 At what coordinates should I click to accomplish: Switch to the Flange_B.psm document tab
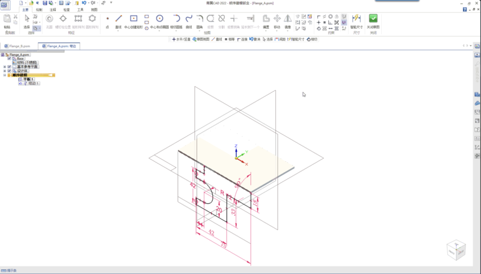pyautogui.click(x=20, y=46)
